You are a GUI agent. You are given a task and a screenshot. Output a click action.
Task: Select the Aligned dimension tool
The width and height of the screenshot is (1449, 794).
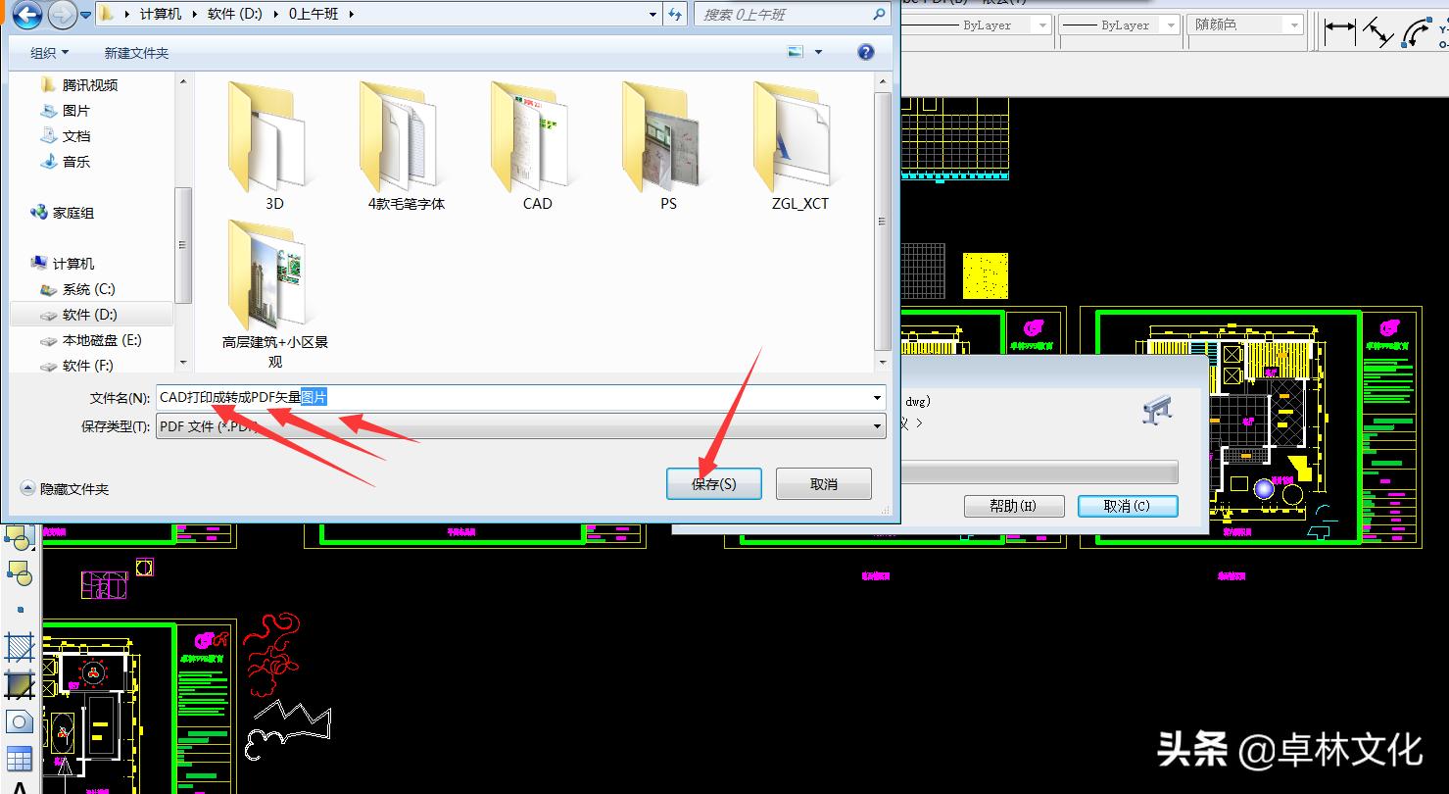click(x=1377, y=32)
